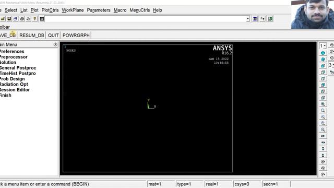Open Preferences in the Main Menu
Screen dimensions: 334x188
point(12,51)
